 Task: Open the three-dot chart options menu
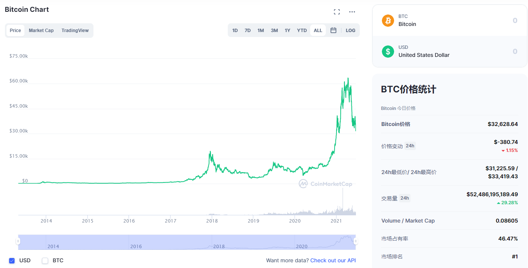coord(352,12)
